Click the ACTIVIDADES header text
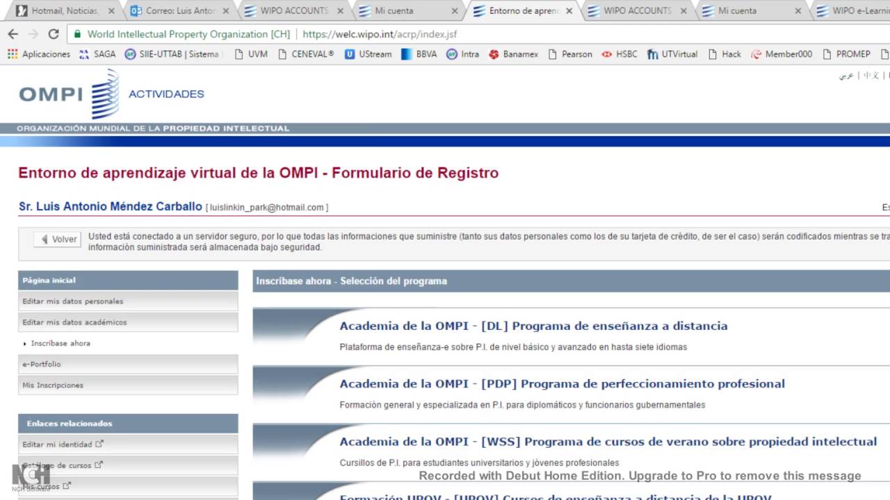The height and width of the screenshot is (500, 890). [166, 94]
